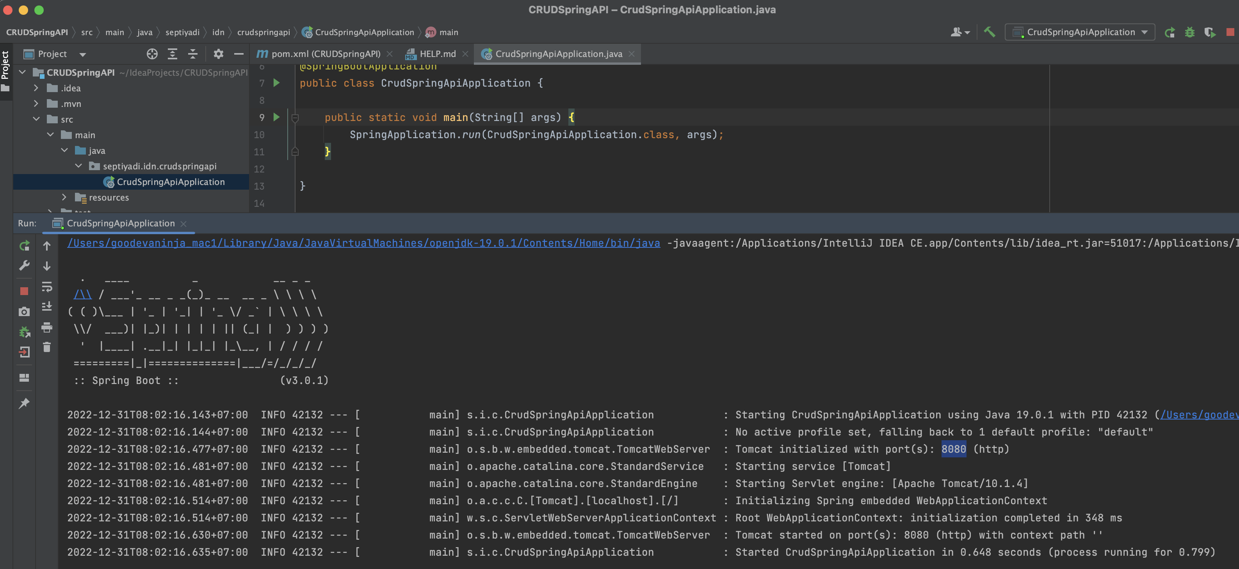
Task: Build the project with the hammer icon
Action: tap(990, 32)
